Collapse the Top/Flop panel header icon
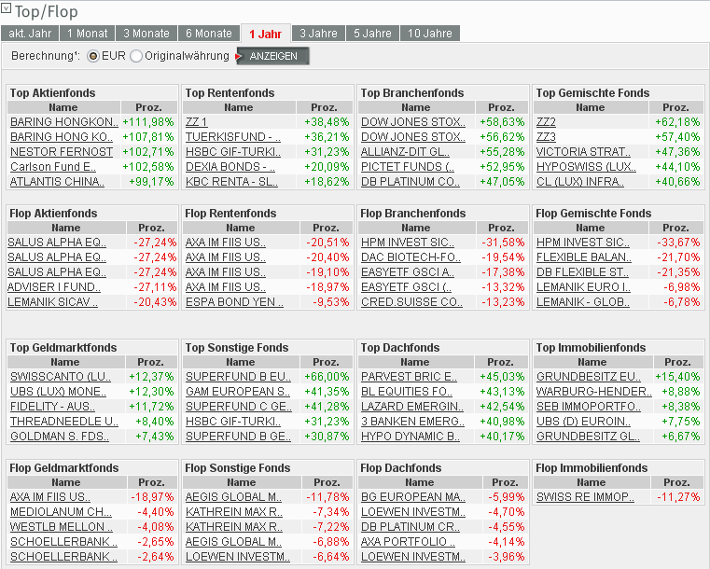710x569 pixels. 7,10
